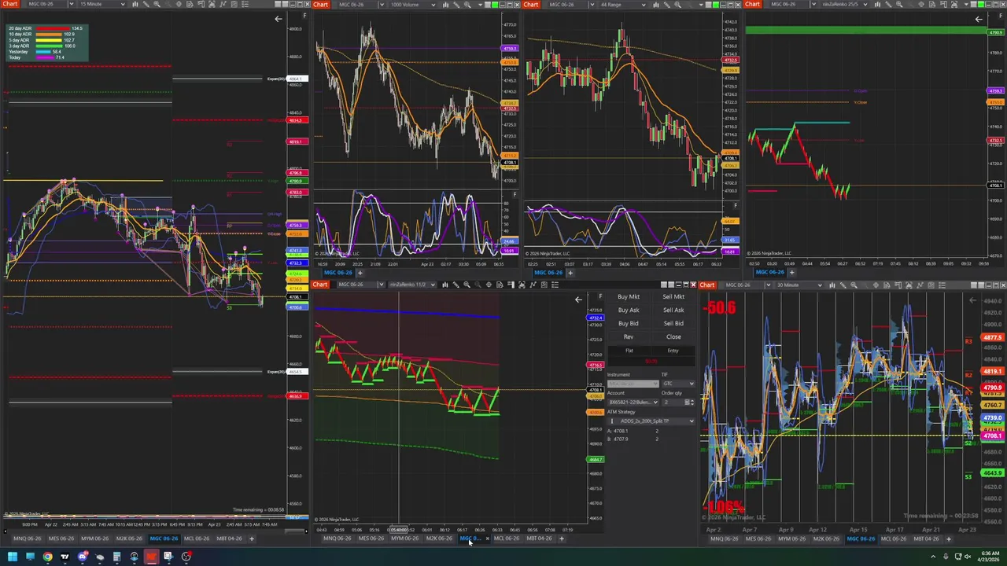Open Properties icon in ninZaRenko 11/2 chart
1007x566 pixels.
point(555,285)
